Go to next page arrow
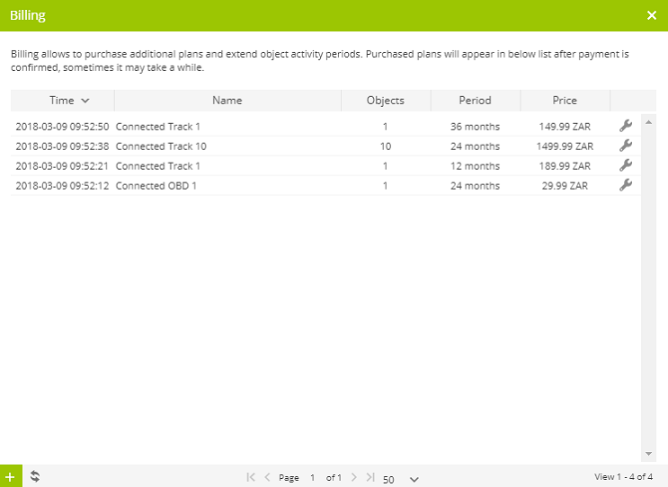 [x=354, y=478]
